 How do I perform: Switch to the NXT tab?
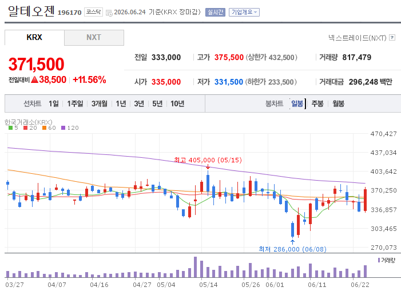[x=94, y=37]
